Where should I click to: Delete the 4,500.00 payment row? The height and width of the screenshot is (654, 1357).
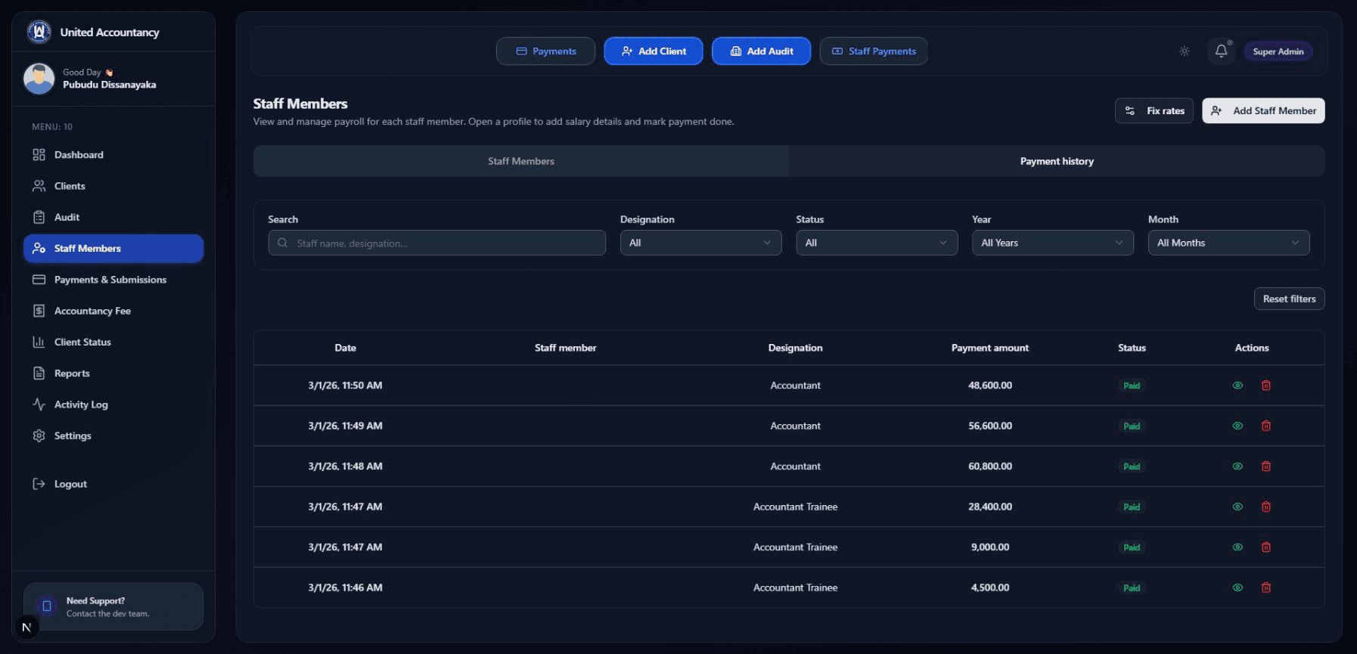pyautogui.click(x=1265, y=587)
